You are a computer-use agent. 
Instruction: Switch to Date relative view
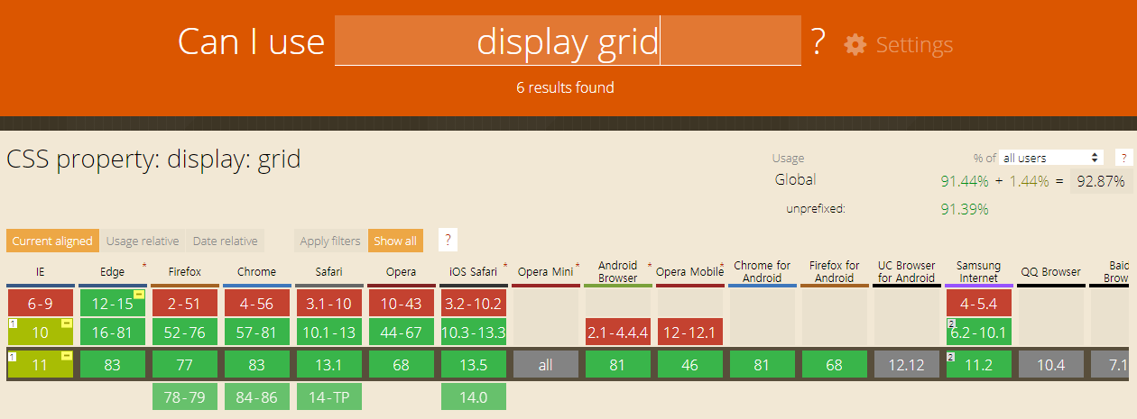click(225, 241)
